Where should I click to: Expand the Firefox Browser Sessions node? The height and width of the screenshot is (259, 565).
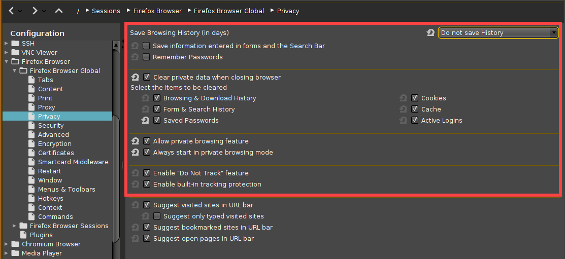pos(15,226)
